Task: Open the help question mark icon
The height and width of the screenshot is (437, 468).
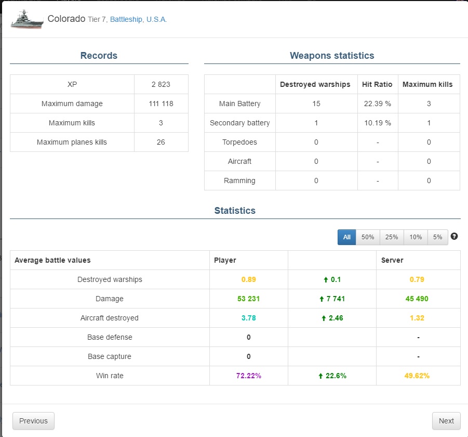Action: [454, 236]
